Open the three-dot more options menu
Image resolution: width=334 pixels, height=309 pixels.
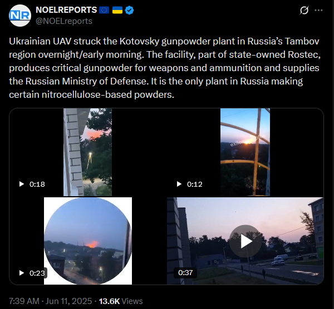[318, 10]
